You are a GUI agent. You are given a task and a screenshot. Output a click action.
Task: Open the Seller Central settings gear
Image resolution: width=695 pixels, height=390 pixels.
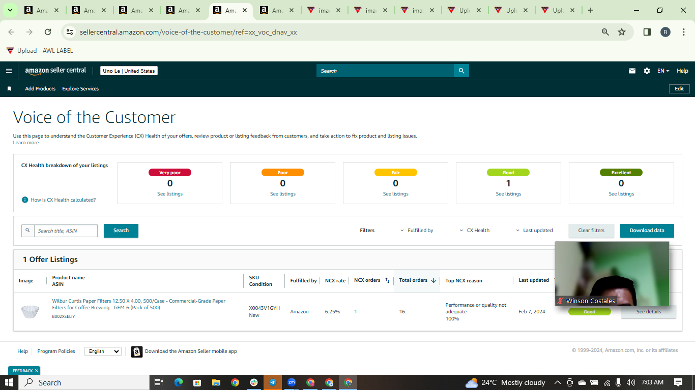pos(647,71)
